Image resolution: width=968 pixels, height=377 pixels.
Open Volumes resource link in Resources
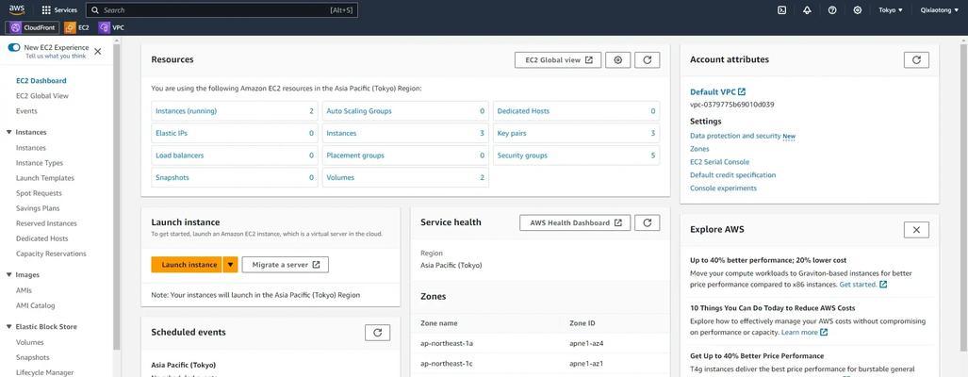tap(340, 178)
